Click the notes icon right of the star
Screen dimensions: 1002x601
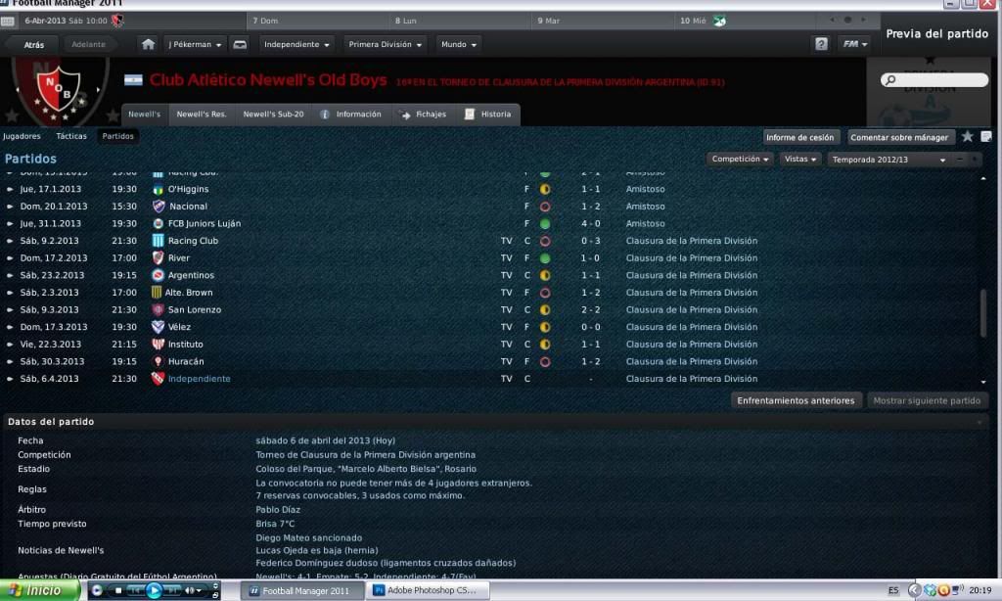pos(986,136)
